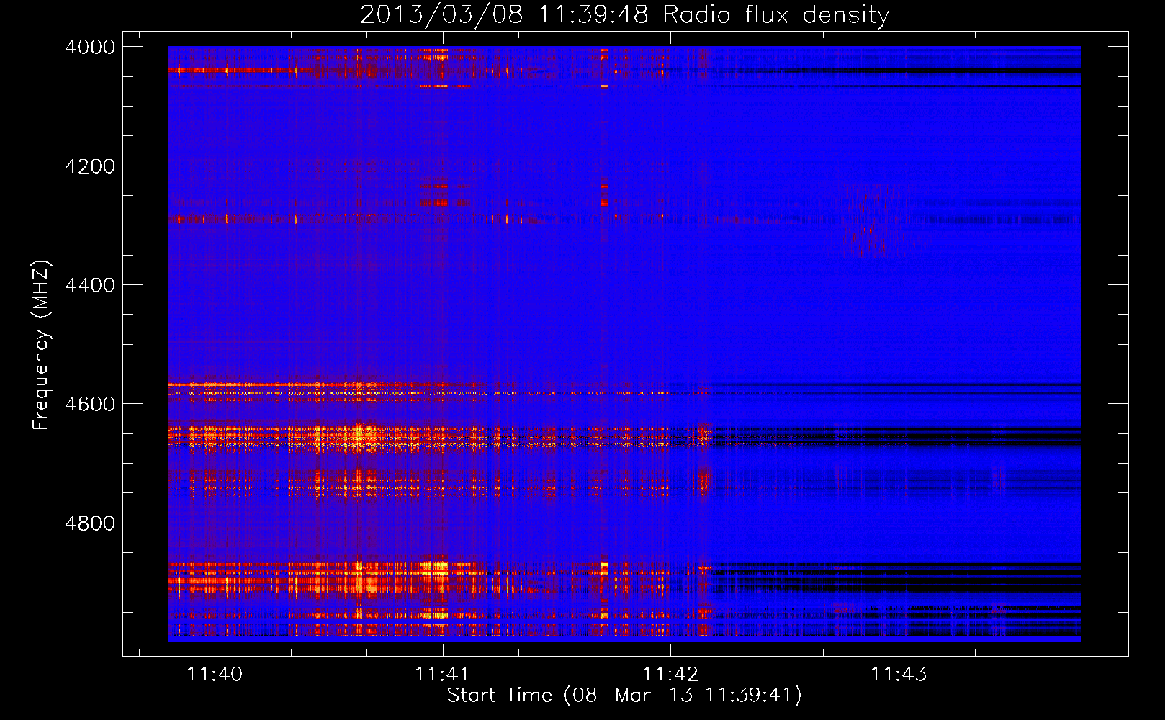Click the 11:40 time tick label

215,674
